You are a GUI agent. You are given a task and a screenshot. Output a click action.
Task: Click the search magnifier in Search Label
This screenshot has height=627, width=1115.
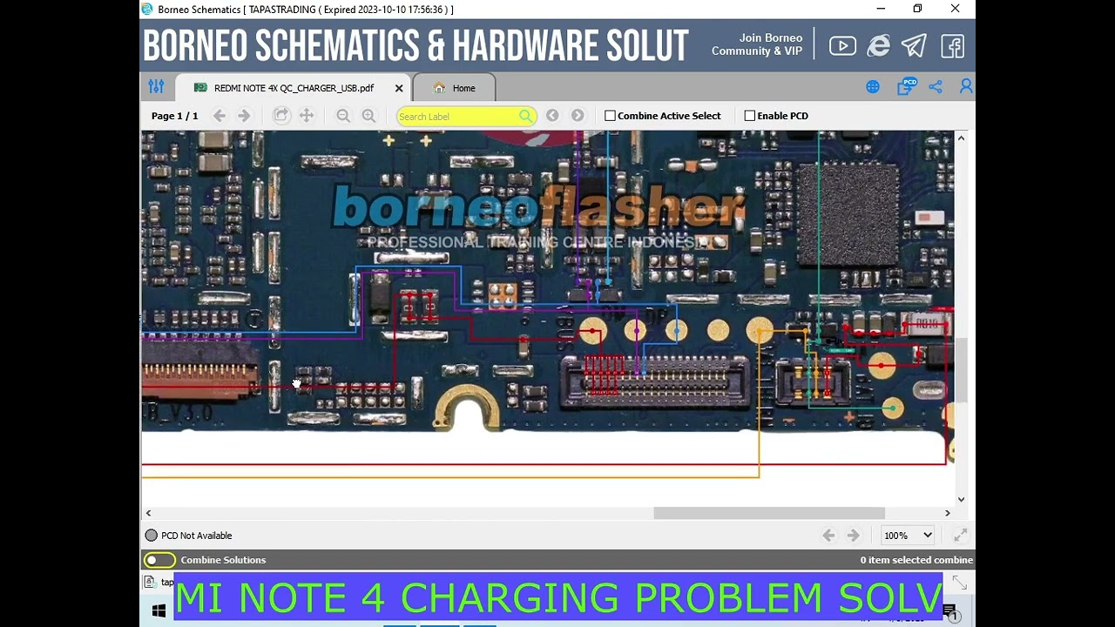[x=525, y=116]
